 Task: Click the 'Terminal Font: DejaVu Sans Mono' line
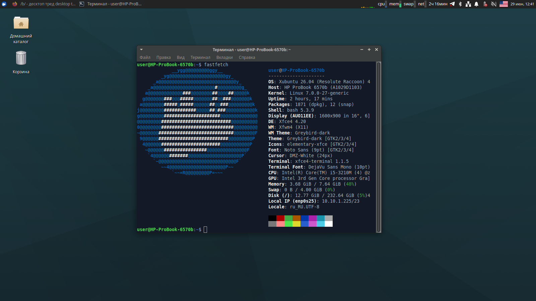coord(319,167)
